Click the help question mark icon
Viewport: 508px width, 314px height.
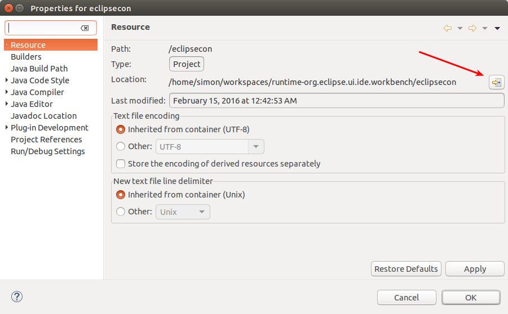click(17, 297)
